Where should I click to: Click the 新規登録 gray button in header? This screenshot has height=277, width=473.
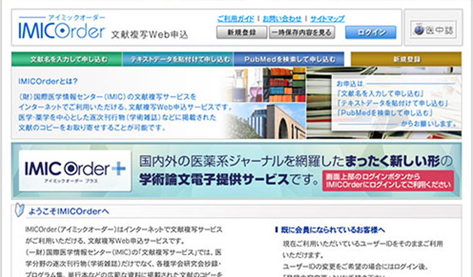click(x=242, y=32)
